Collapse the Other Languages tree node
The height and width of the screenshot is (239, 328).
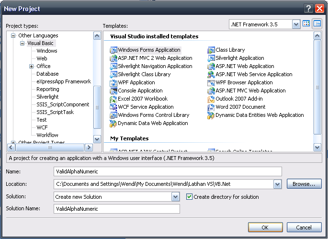tap(13, 35)
